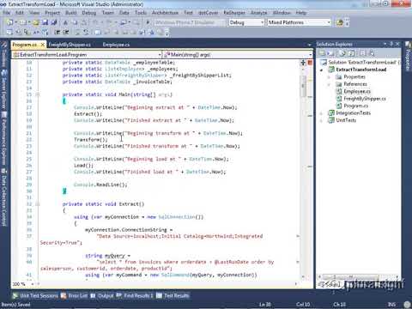Switch to the FreightByShipper.cs tab
The image size is (412, 309).
click(70, 45)
